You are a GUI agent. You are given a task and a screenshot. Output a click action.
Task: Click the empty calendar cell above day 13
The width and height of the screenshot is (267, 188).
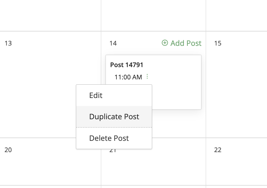50,15
